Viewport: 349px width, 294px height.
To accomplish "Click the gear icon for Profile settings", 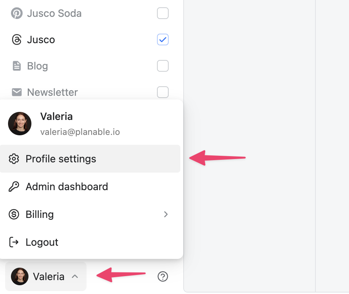I will (14, 159).
